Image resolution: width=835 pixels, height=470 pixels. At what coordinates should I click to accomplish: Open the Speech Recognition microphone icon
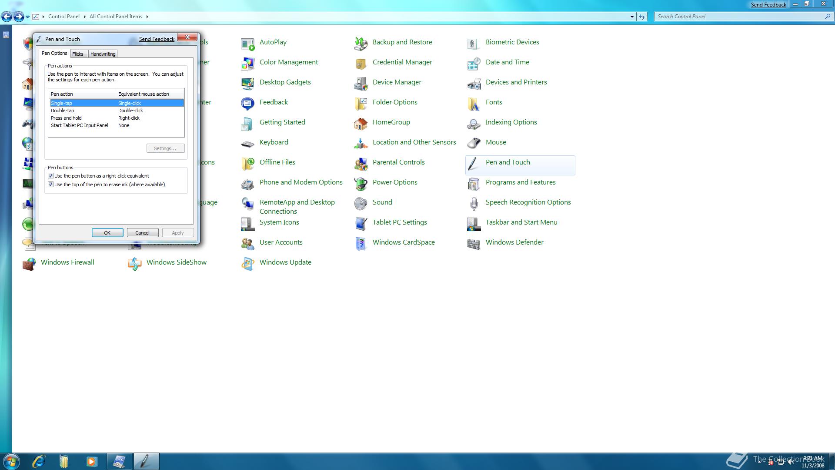tap(474, 204)
